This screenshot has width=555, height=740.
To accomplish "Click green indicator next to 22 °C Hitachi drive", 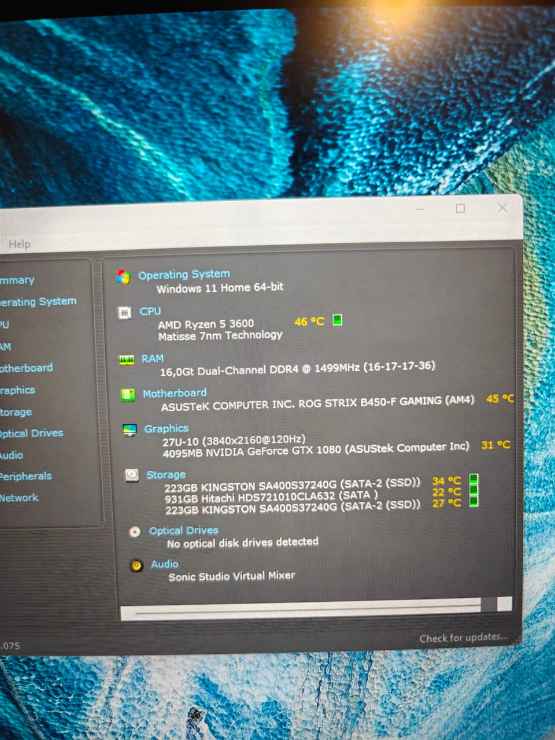I will pyautogui.click(x=473, y=490).
